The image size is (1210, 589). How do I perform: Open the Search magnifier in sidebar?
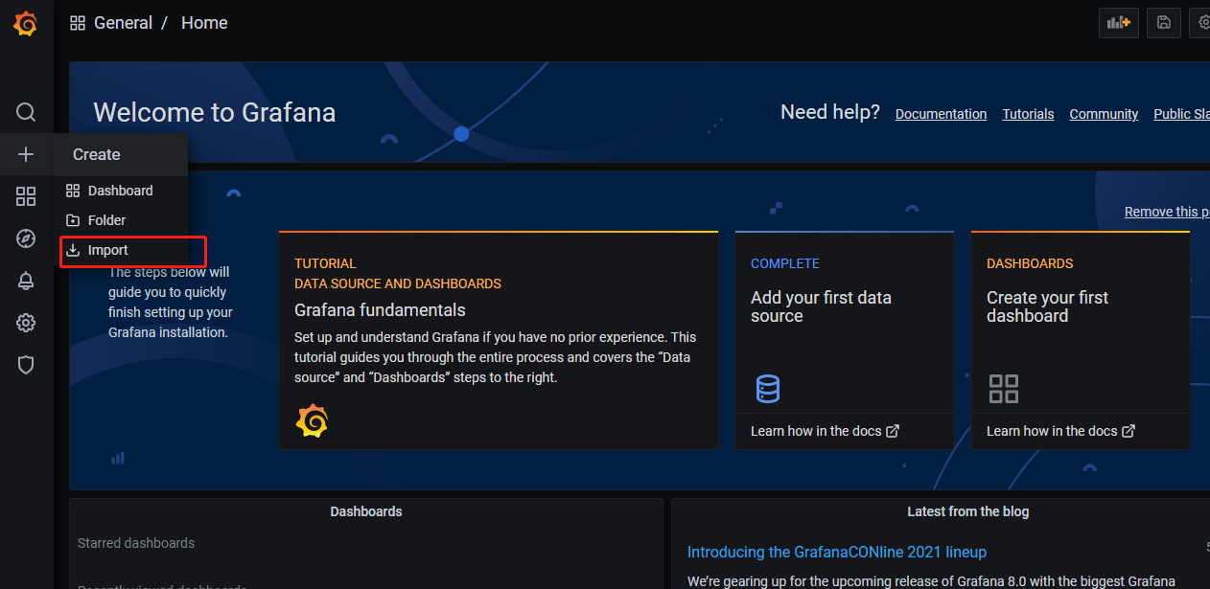coord(26,112)
